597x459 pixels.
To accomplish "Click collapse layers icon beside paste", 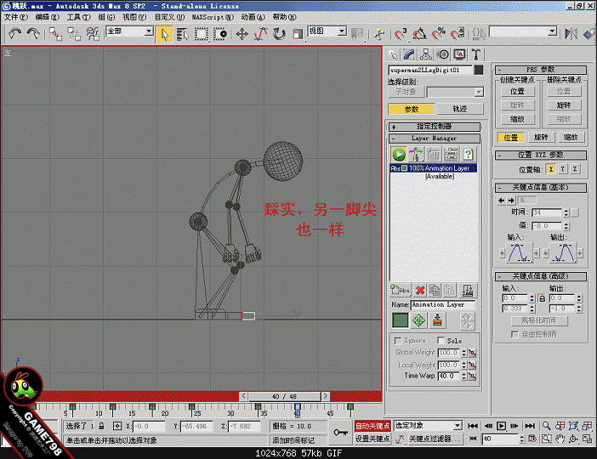I will click(468, 291).
